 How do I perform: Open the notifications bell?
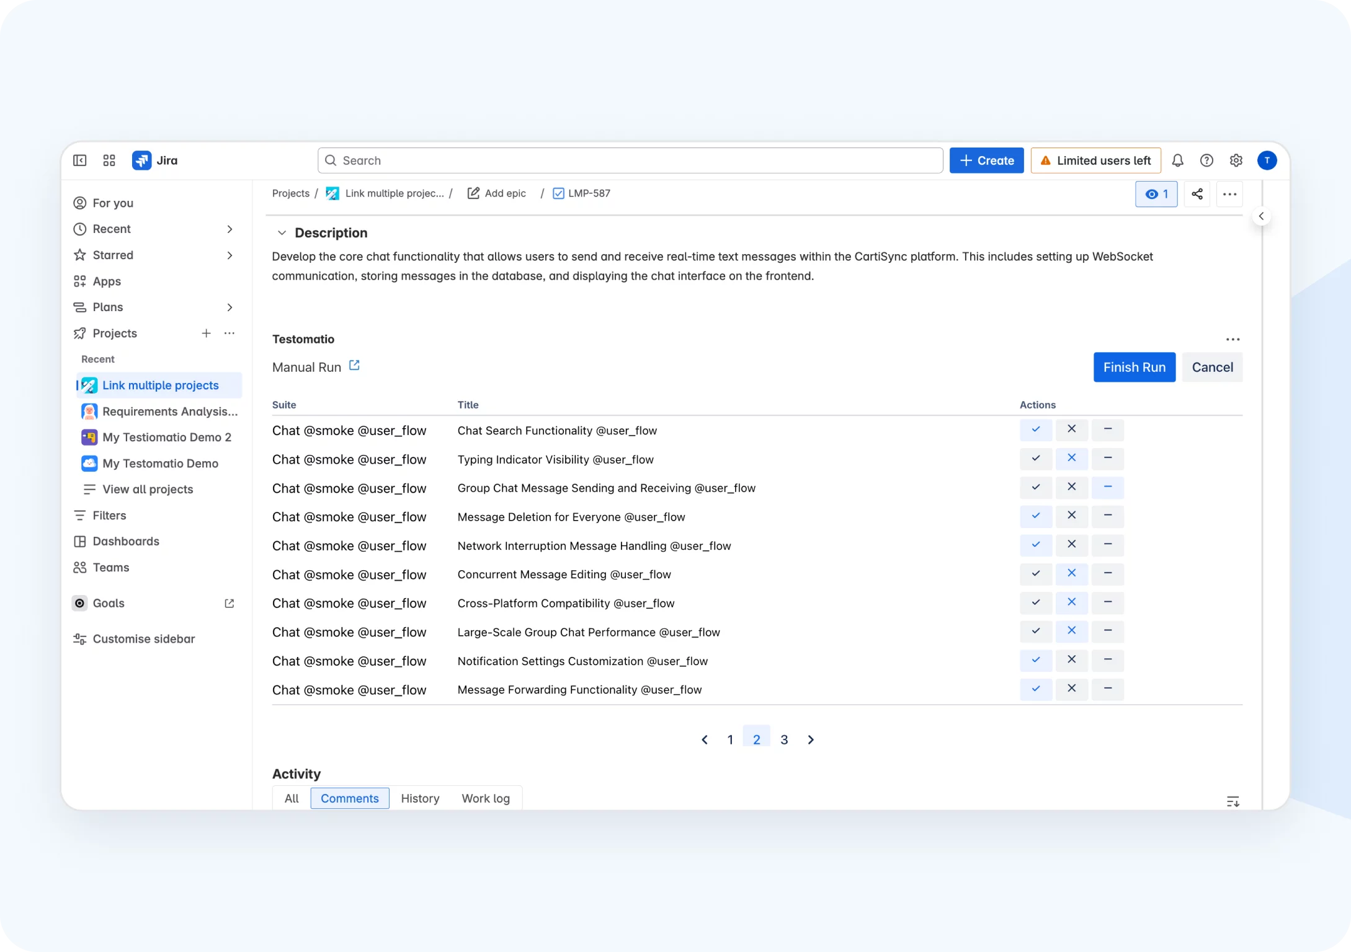(1177, 161)
